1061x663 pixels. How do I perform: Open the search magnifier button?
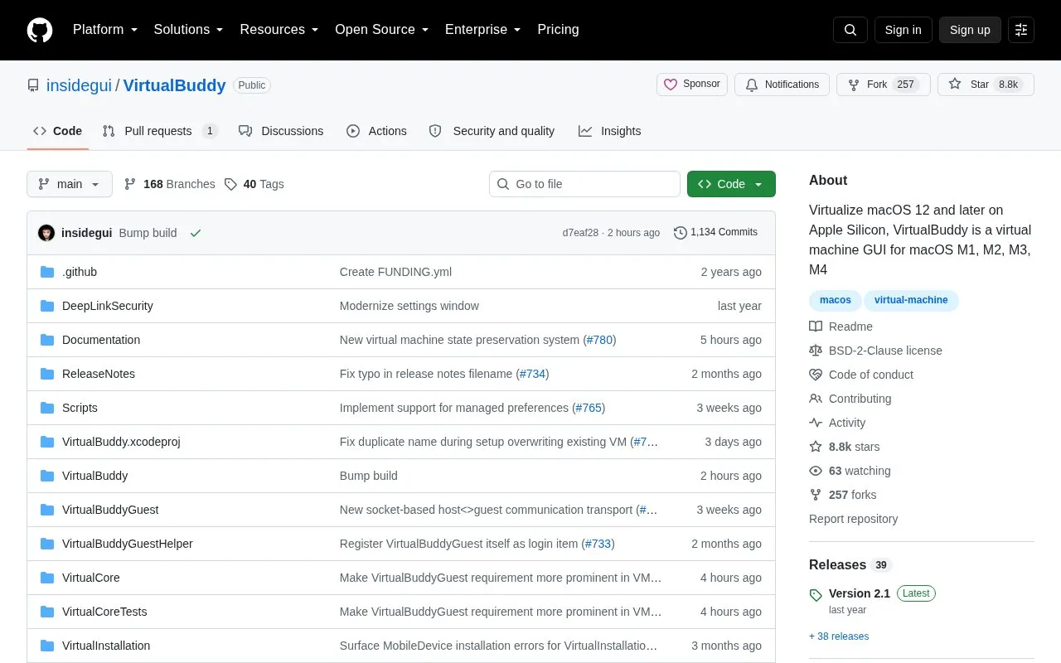850,30
